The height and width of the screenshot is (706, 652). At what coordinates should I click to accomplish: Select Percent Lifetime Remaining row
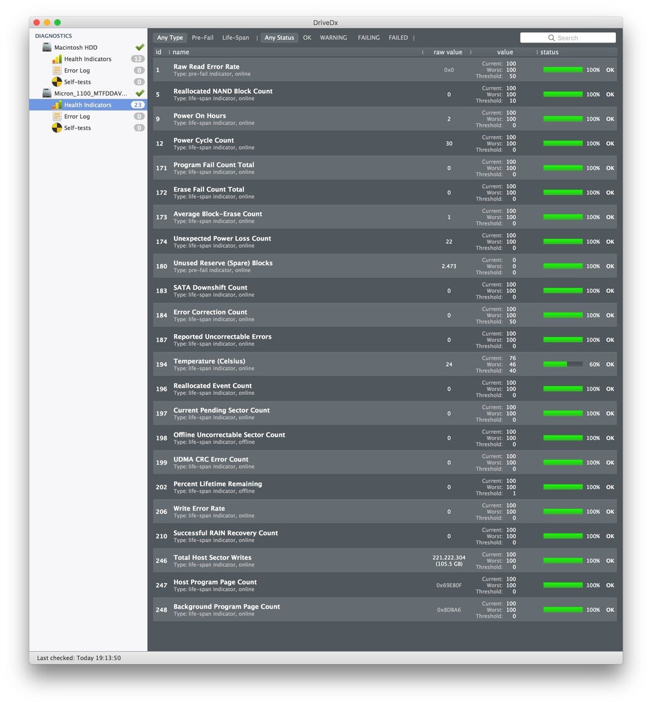click(385, 487)
